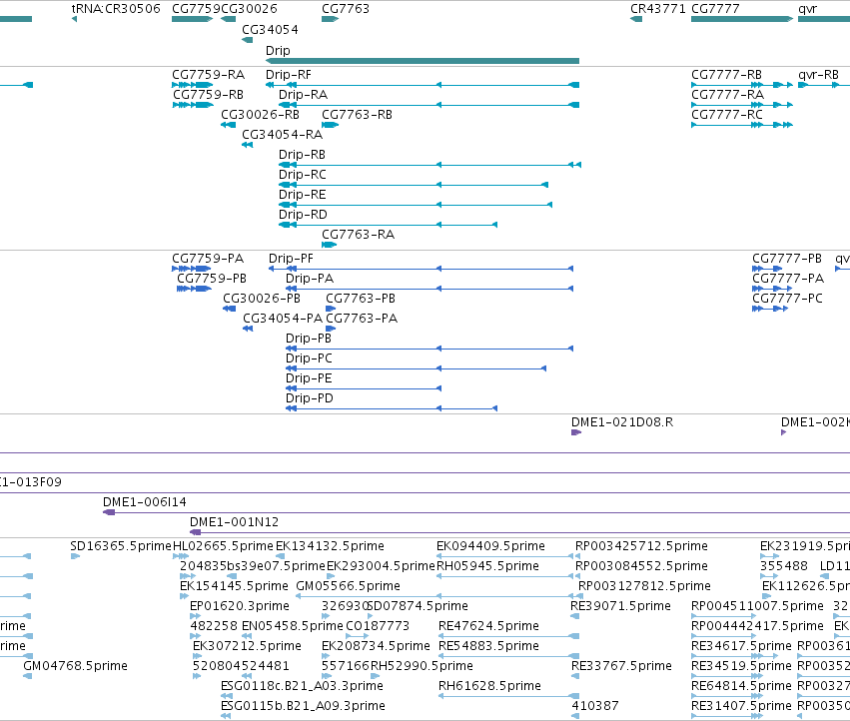Select the CG7763-RA transcript label
The image size is (850, 721).
click(x=358, y=235)
